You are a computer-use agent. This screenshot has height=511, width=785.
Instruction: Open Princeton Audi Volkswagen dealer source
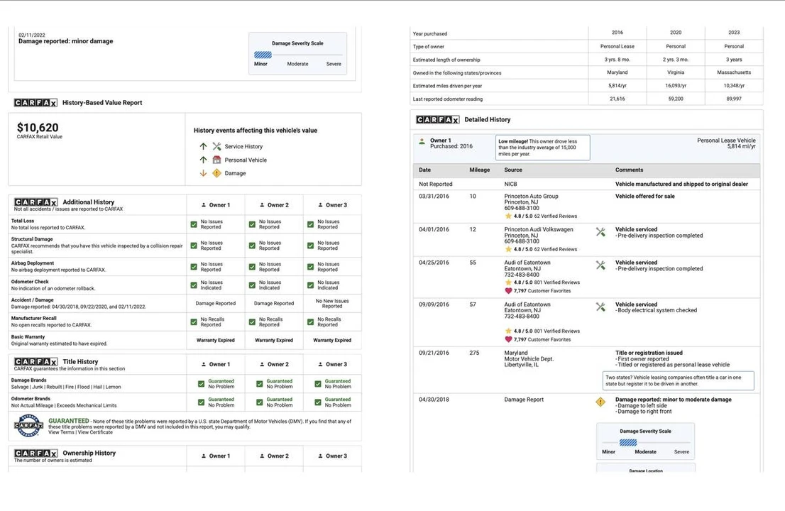[x=539, y=229]
